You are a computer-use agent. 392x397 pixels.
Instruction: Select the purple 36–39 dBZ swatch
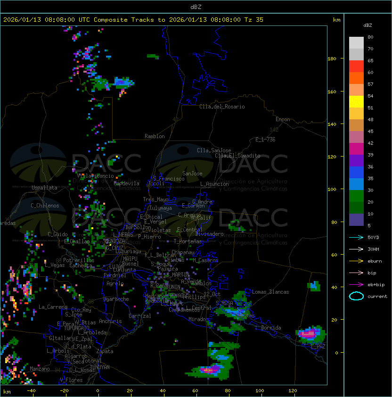356,160
